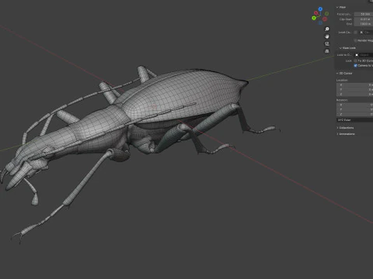Screen dimensions: 373x279
Task: Click the 3D Cursor Location Z field
Action: click(x=354, y=95)
